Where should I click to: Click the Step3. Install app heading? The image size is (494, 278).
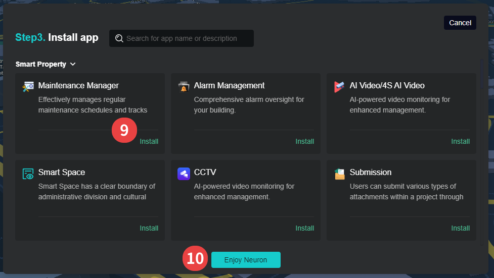point(57,37)
